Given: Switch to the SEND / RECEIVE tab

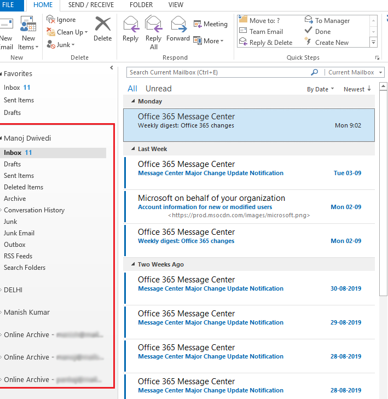Looking at the screenshot, I should (x=91, y=5).
